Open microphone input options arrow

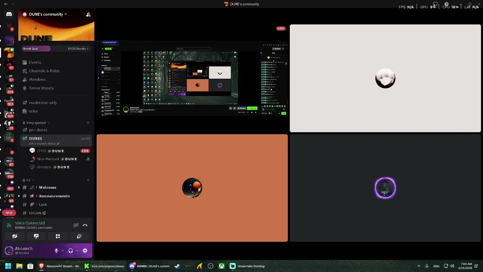pyautogui.click(x=63, y=251)
